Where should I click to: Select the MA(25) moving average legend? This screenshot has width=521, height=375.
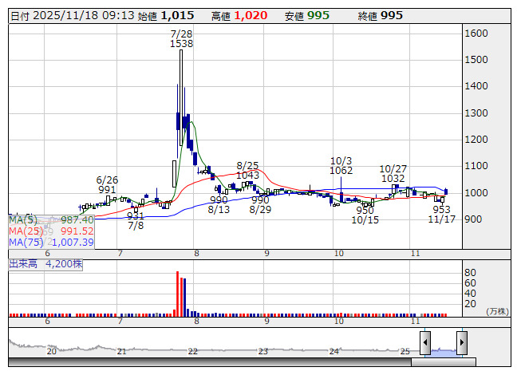(51, 231)
